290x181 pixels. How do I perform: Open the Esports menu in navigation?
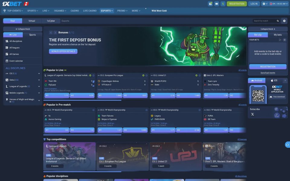point(107,11)
